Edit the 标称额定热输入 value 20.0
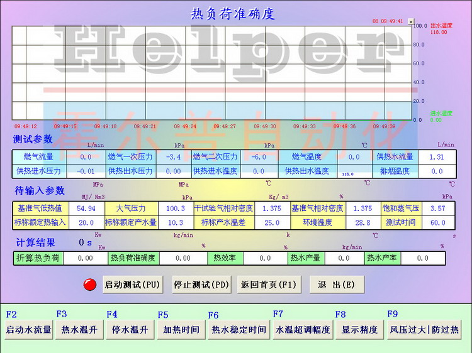The height and width of the screenshot is (353, 472). click(x=87, y=222)
